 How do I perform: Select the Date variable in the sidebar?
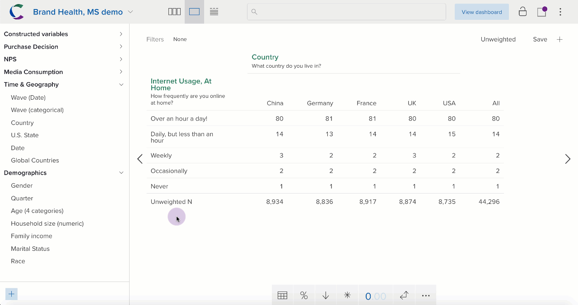tap(18, 148)
